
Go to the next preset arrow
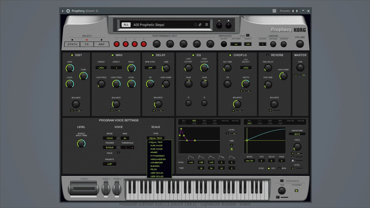(297, 11)
